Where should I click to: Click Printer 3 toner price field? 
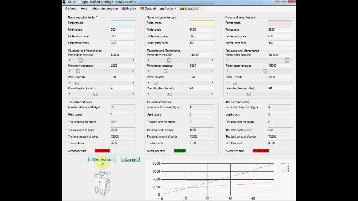click(281, 43)
